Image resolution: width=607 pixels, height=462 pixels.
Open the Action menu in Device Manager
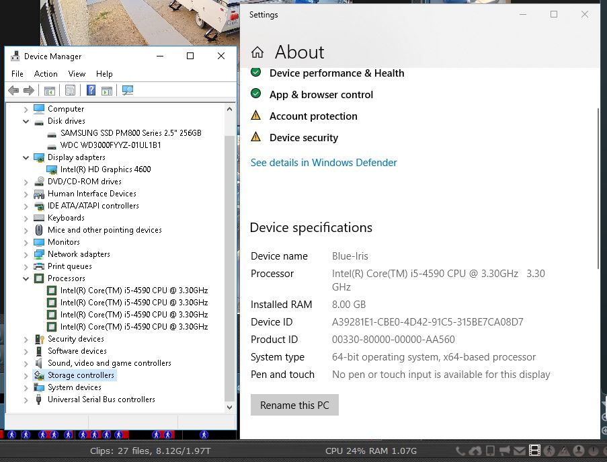click(46, 73)
